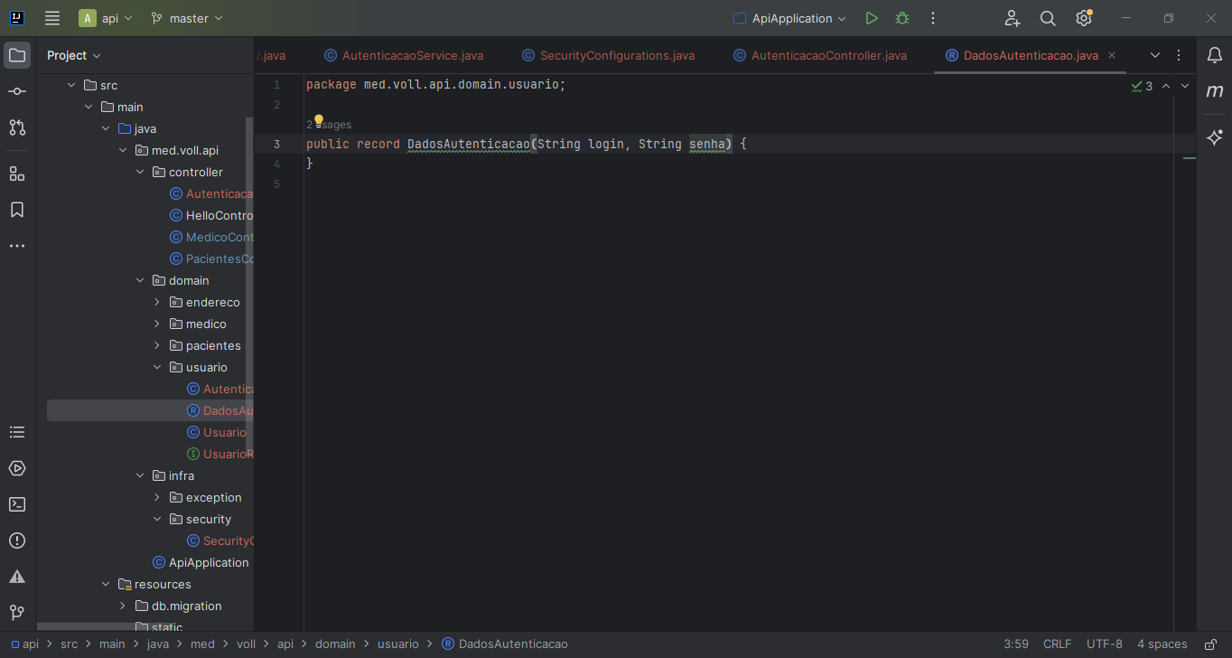Viewport: 1232px width, 658px height.
Task: Select ApiApplication class in tree
Action: tap(201, 562)
